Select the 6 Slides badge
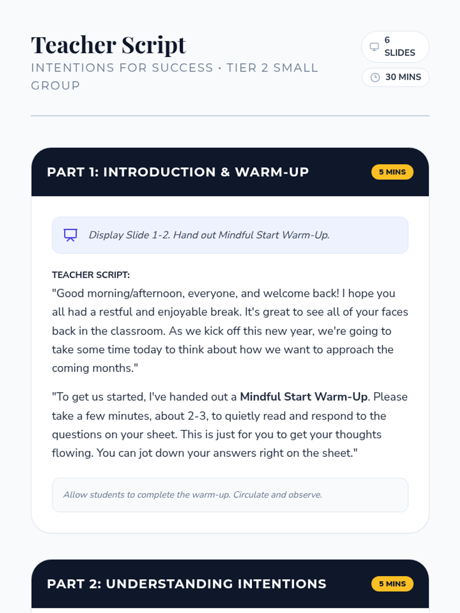Image resolution: width=460 pixels, height=613 pixels. tap(395, 47)
